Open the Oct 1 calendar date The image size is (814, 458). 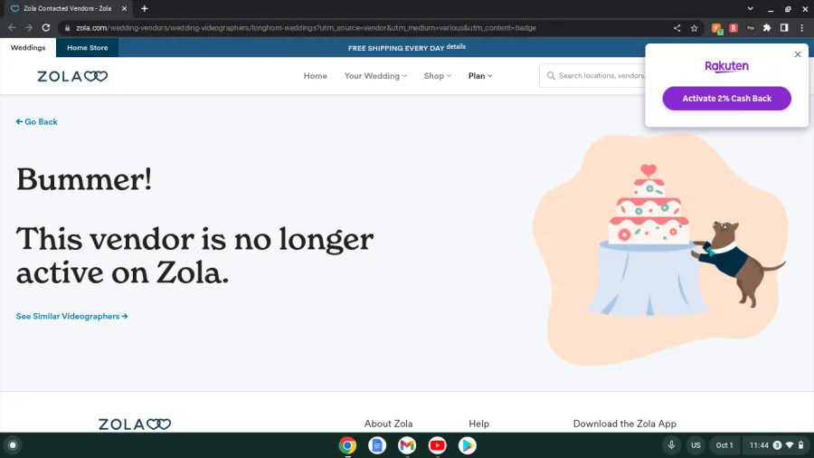click(x=724, y=445)
